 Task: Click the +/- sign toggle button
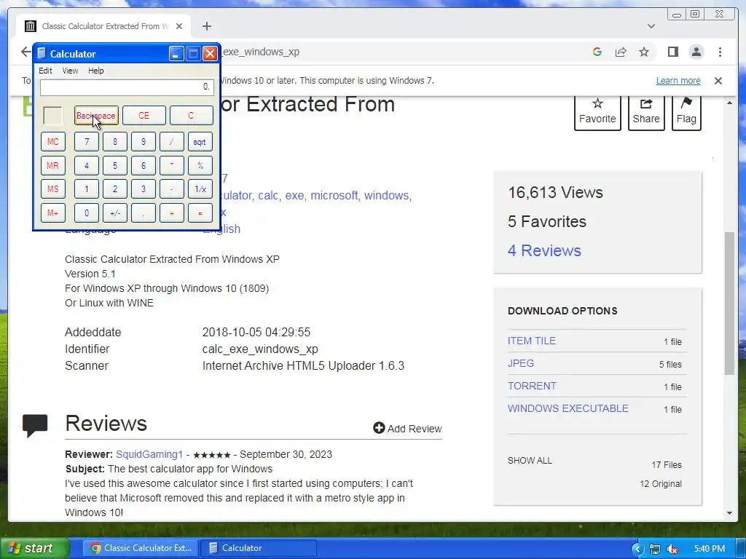point(114,213)
